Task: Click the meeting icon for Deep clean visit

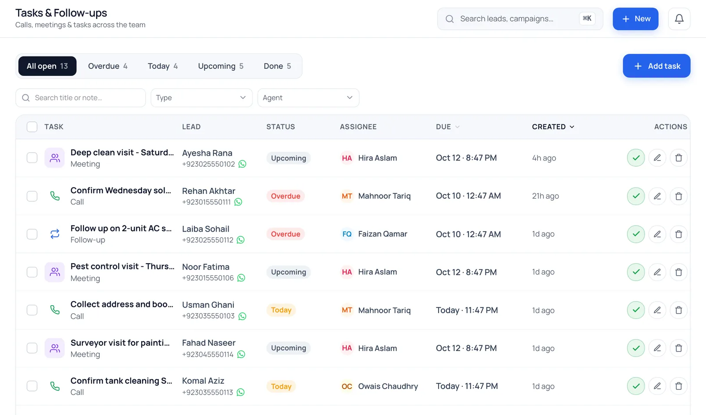Action: (55, 158)
